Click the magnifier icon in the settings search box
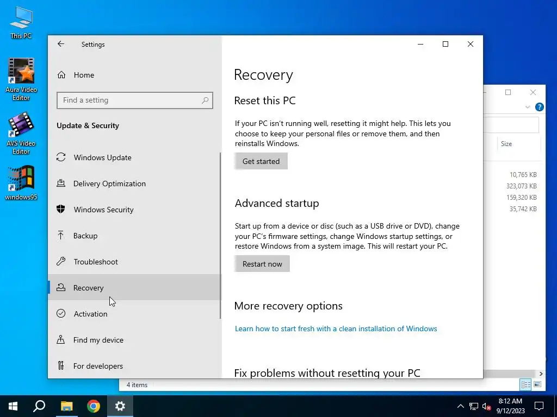557x417 pixels. [205, 100]
